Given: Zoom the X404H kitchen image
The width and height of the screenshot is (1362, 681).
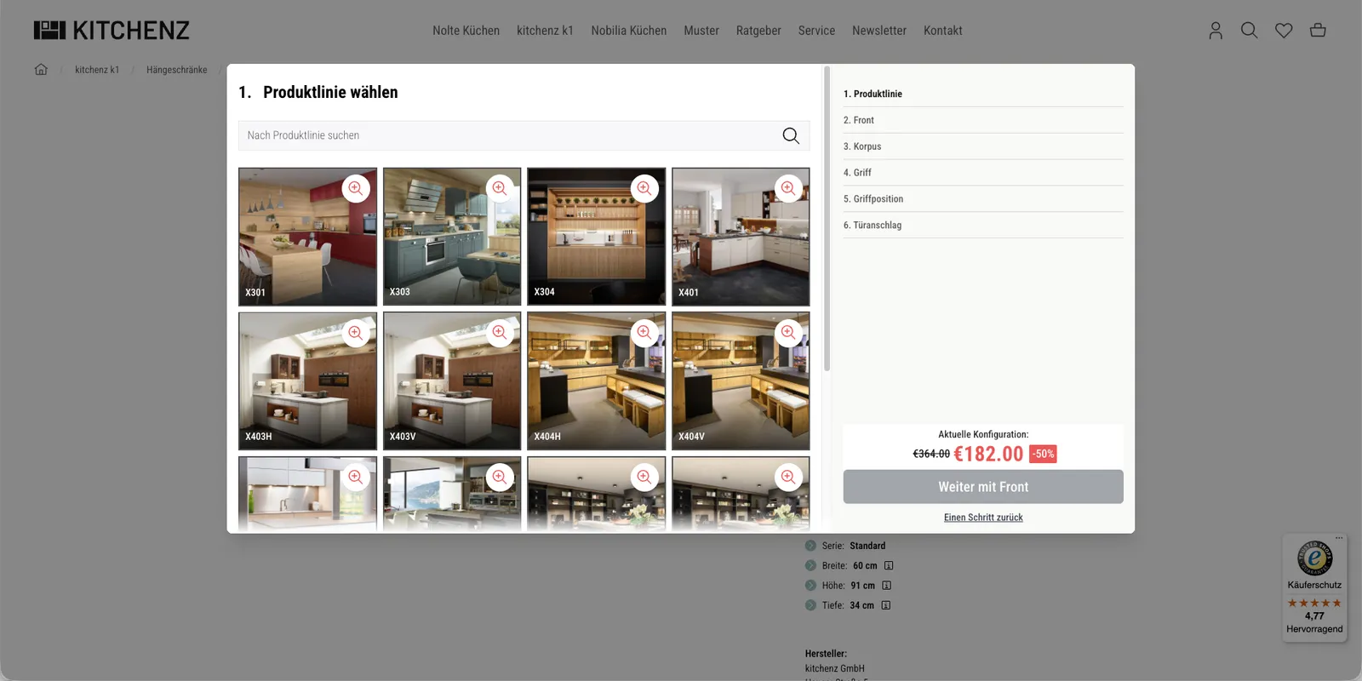Looking at the screenshot, I should [x=644, y=333].
